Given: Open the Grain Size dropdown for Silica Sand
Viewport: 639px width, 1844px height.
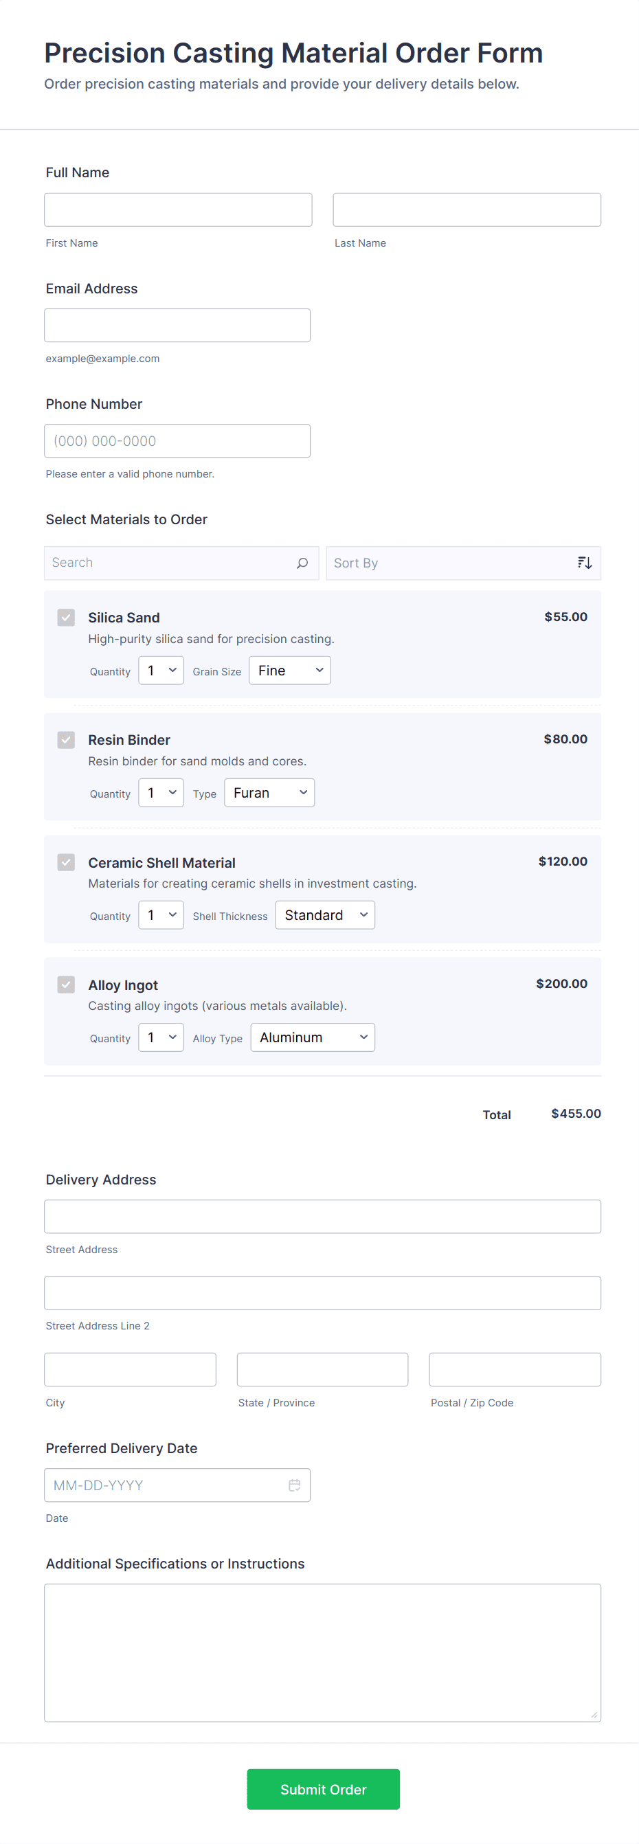Looking at the screenshot, I should pos(289,670).
